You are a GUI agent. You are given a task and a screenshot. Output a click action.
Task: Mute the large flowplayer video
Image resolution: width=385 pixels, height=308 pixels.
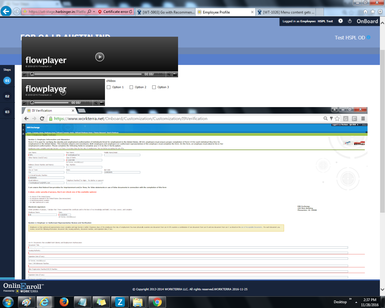click(x=169, y=74)
